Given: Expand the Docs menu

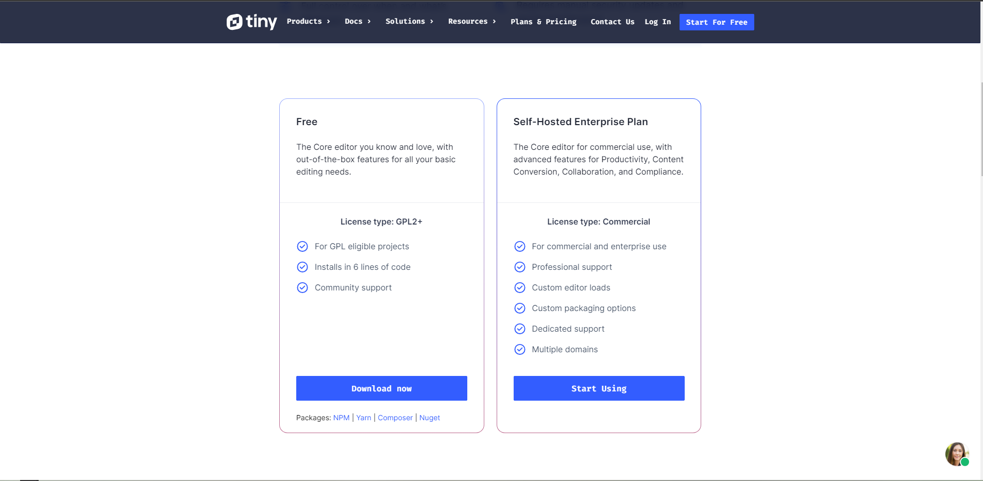Looking at the screenshot, I should [x=358, y=22].
